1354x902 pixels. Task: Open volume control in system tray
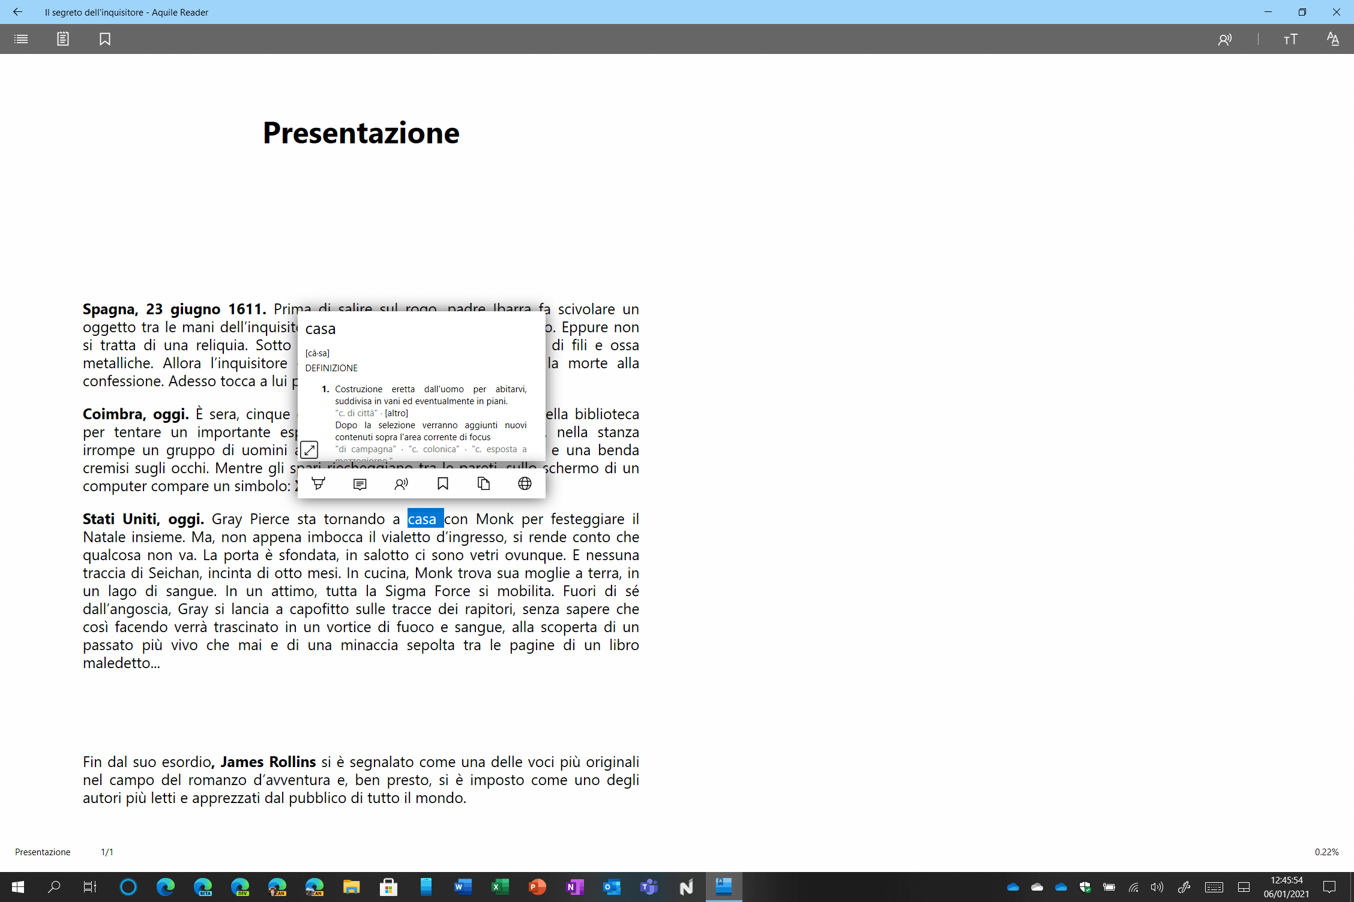[1157, 887]
